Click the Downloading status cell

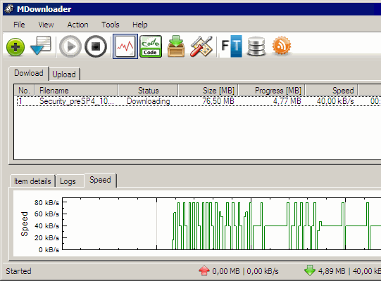click(148, 101)
